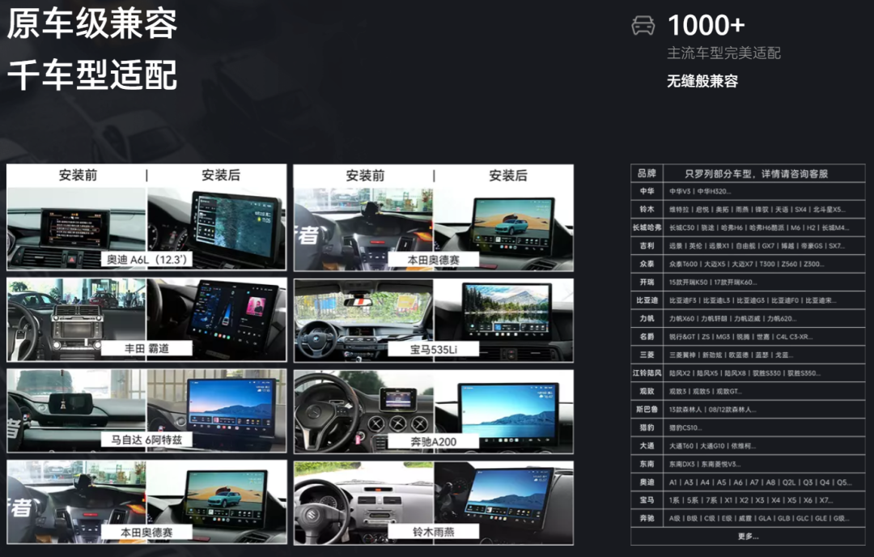Open the 奥迪 A6L before-install photo
874x557 pixels.
[x=76, y=228]
